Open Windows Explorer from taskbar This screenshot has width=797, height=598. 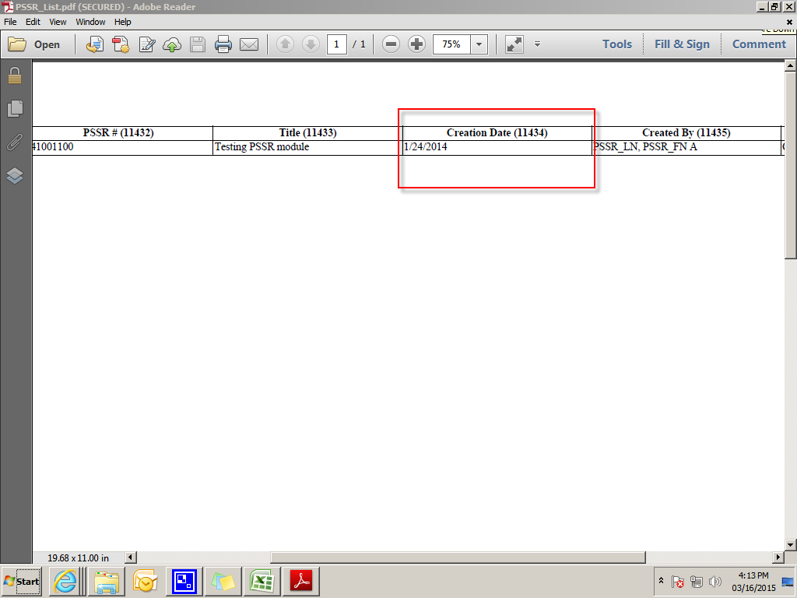[106, 581]
